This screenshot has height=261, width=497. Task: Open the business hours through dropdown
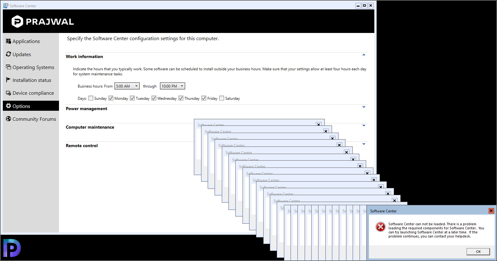tap(173, 86)
